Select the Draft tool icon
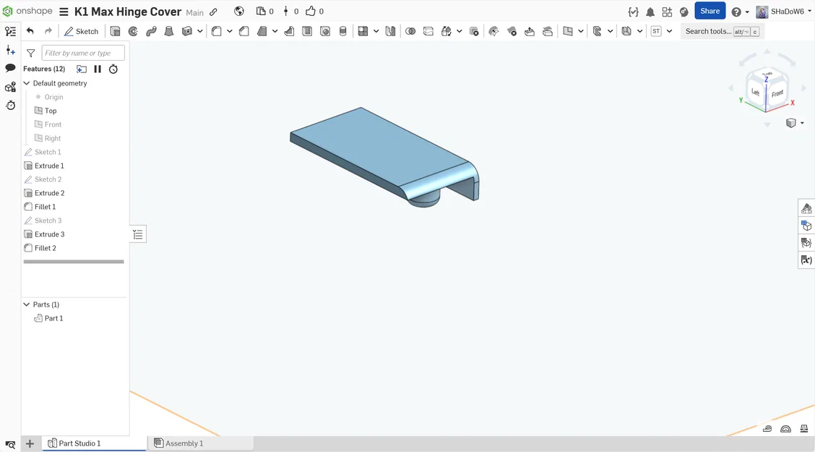Image resolution: width=815 pixels, height=452 pixels. coord(262,31)
